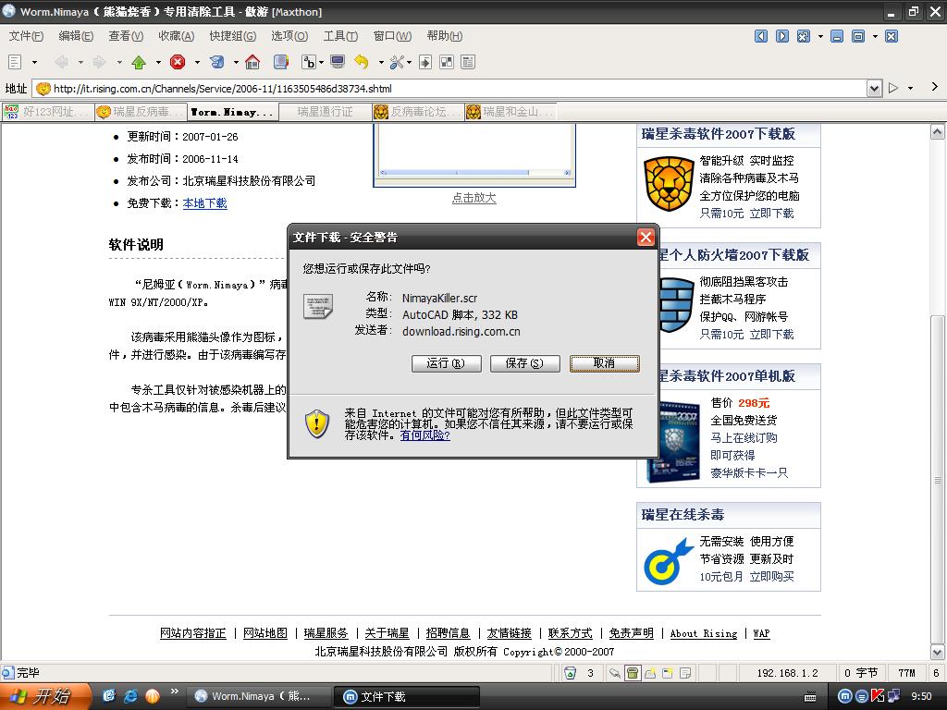Click the page scrollbar up arrow

tap(937, 132)
